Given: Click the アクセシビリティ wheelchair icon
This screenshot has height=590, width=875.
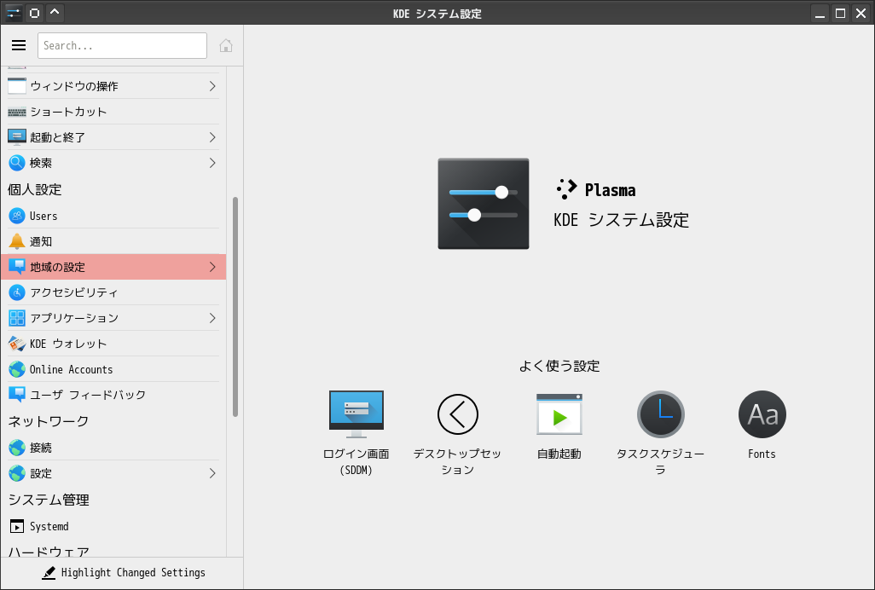Looking at the screenshot, I should point(17,292).
